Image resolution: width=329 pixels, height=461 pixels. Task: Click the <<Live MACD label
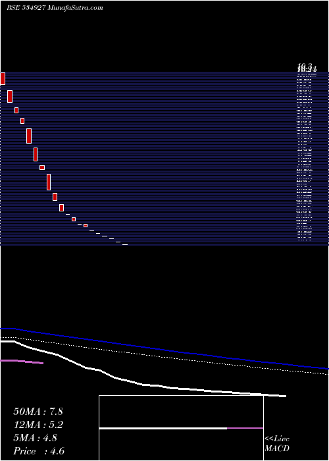[277, 444]
